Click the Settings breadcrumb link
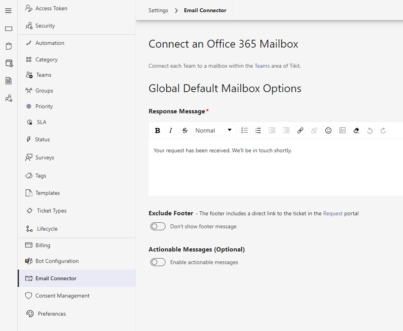This screenshot has height=331, width=403. (158, 11)
